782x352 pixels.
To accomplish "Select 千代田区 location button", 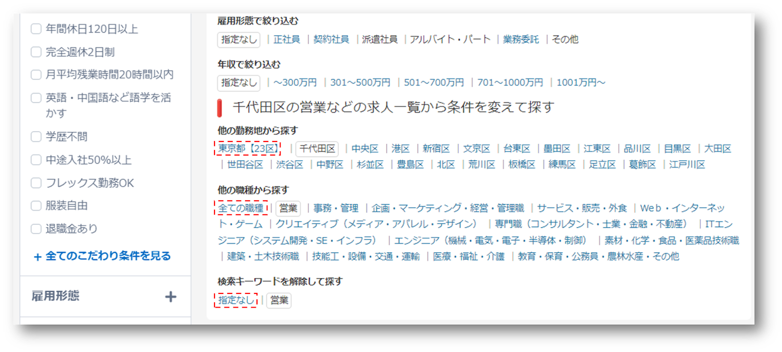I will click(x=317, y=149).
